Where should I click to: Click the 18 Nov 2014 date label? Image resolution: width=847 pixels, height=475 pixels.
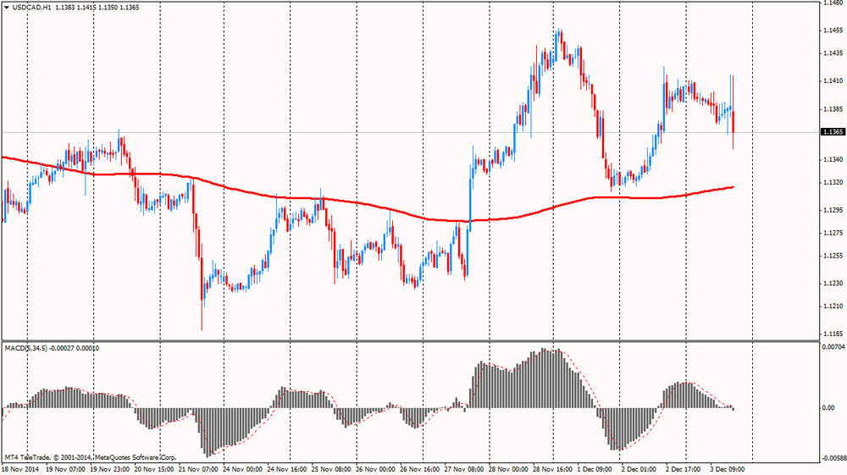pos(22,470)
